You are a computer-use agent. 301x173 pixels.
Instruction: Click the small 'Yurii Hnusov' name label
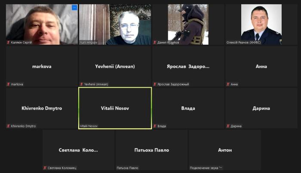pos(89,42)
